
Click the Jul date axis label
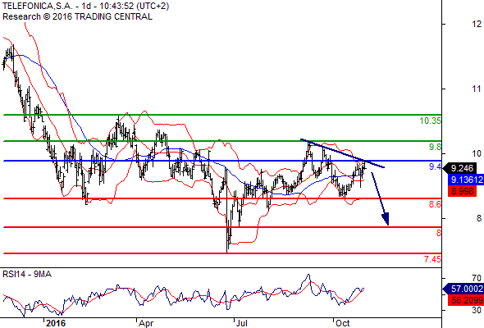(242, 323)
